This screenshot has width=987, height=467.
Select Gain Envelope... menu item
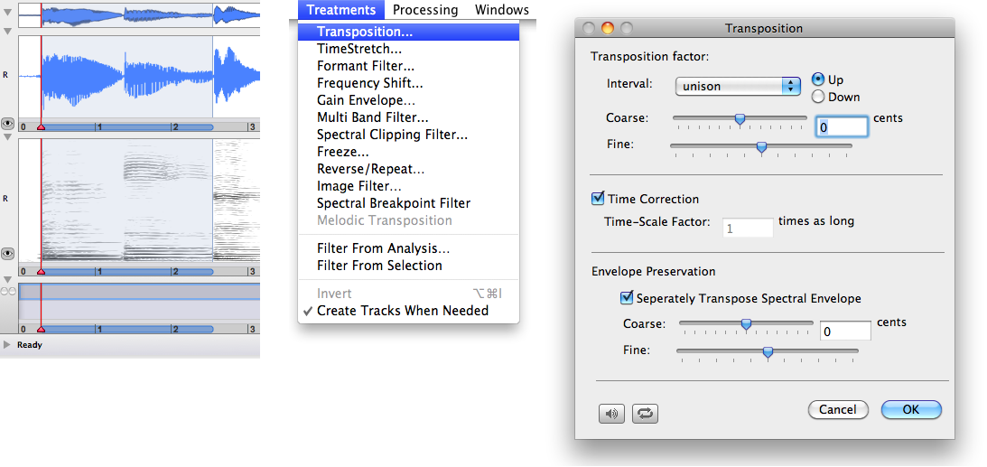(x=366, y=100)
